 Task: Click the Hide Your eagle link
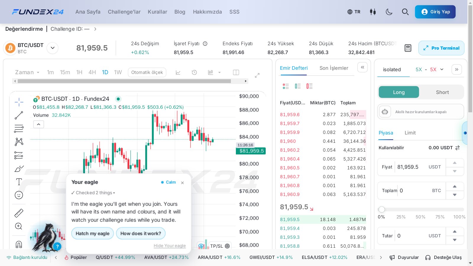[x=170, y=246]
